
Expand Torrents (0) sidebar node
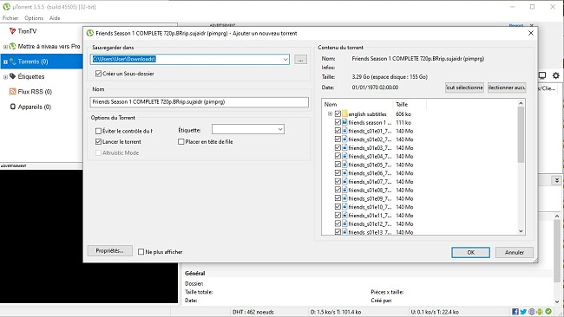(5, 61)
